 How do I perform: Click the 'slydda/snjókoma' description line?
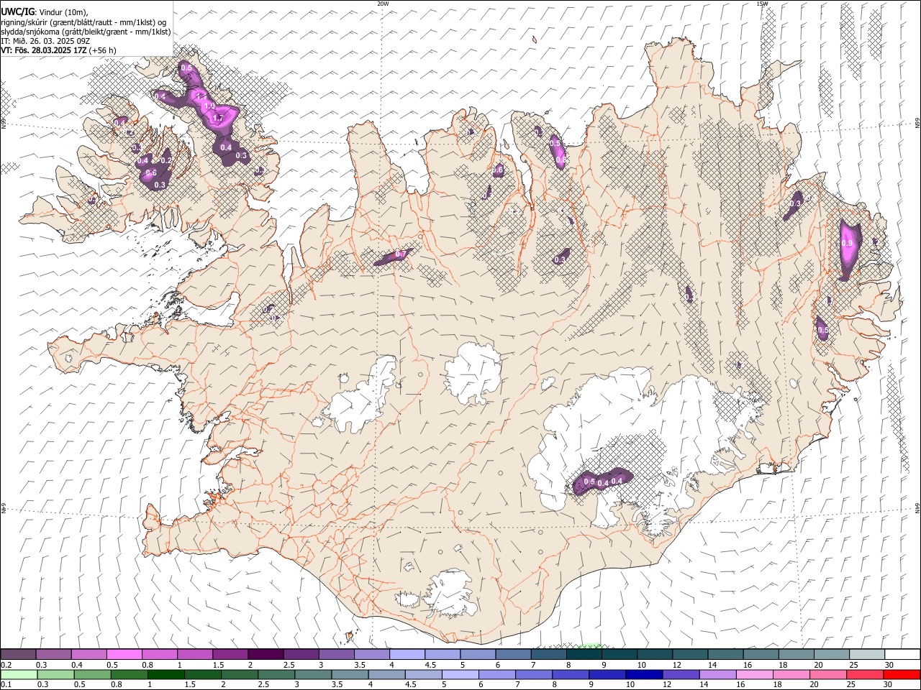pyautogui.click(x=86, y=32)
